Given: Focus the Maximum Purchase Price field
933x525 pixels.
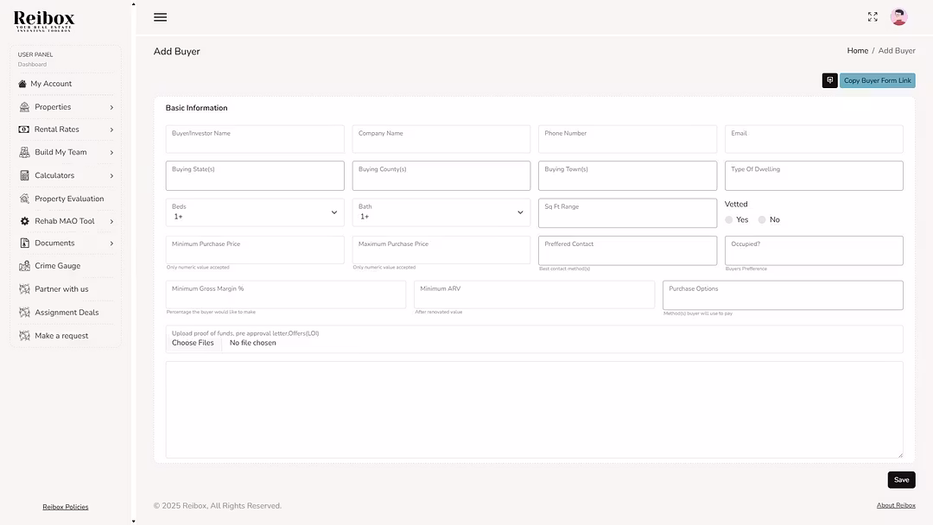Looking at the screenshot, I should point(441,250).
